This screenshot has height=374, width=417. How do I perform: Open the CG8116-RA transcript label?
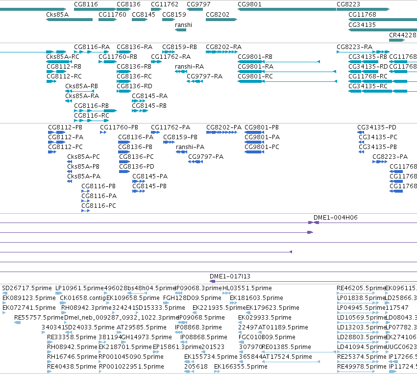(92, 47)
